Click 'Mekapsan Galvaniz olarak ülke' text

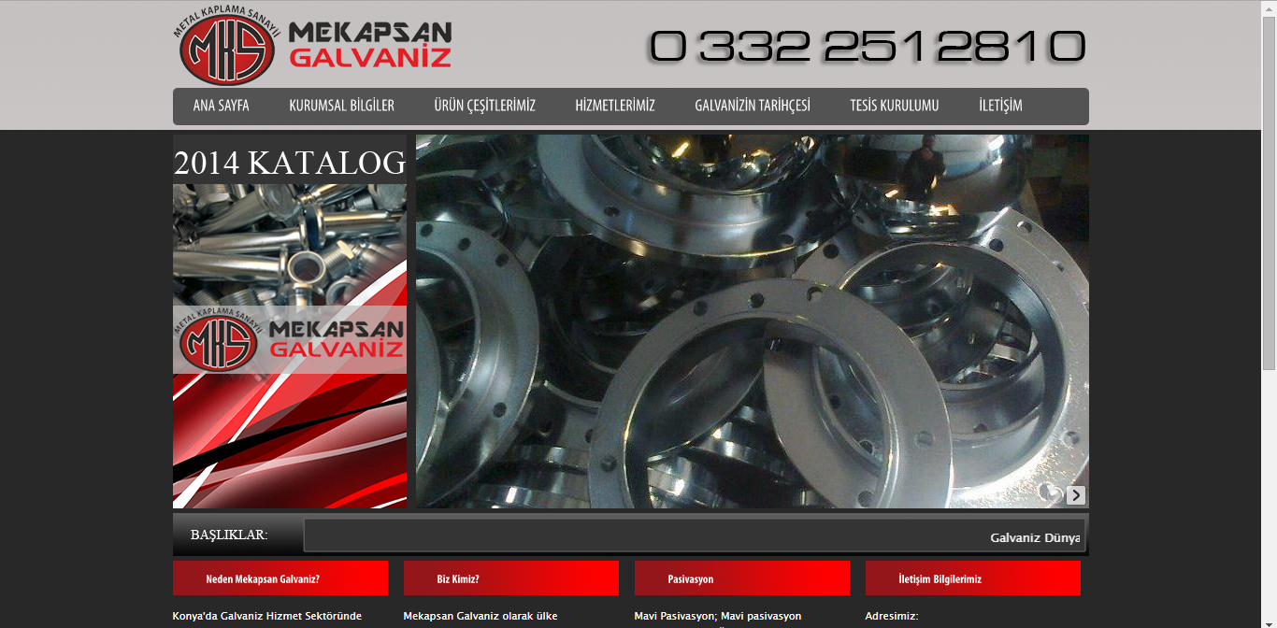tap(481, 616)
